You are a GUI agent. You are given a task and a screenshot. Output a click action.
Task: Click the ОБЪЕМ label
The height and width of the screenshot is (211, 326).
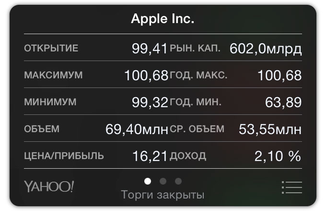tap(41, 129)
